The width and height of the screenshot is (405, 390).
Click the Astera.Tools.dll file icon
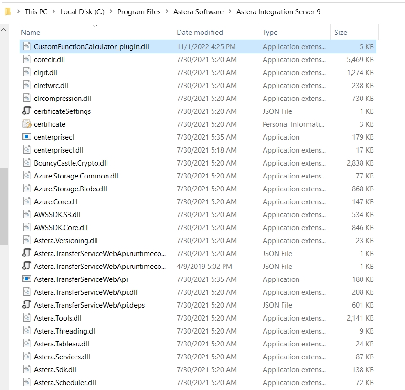27,318
